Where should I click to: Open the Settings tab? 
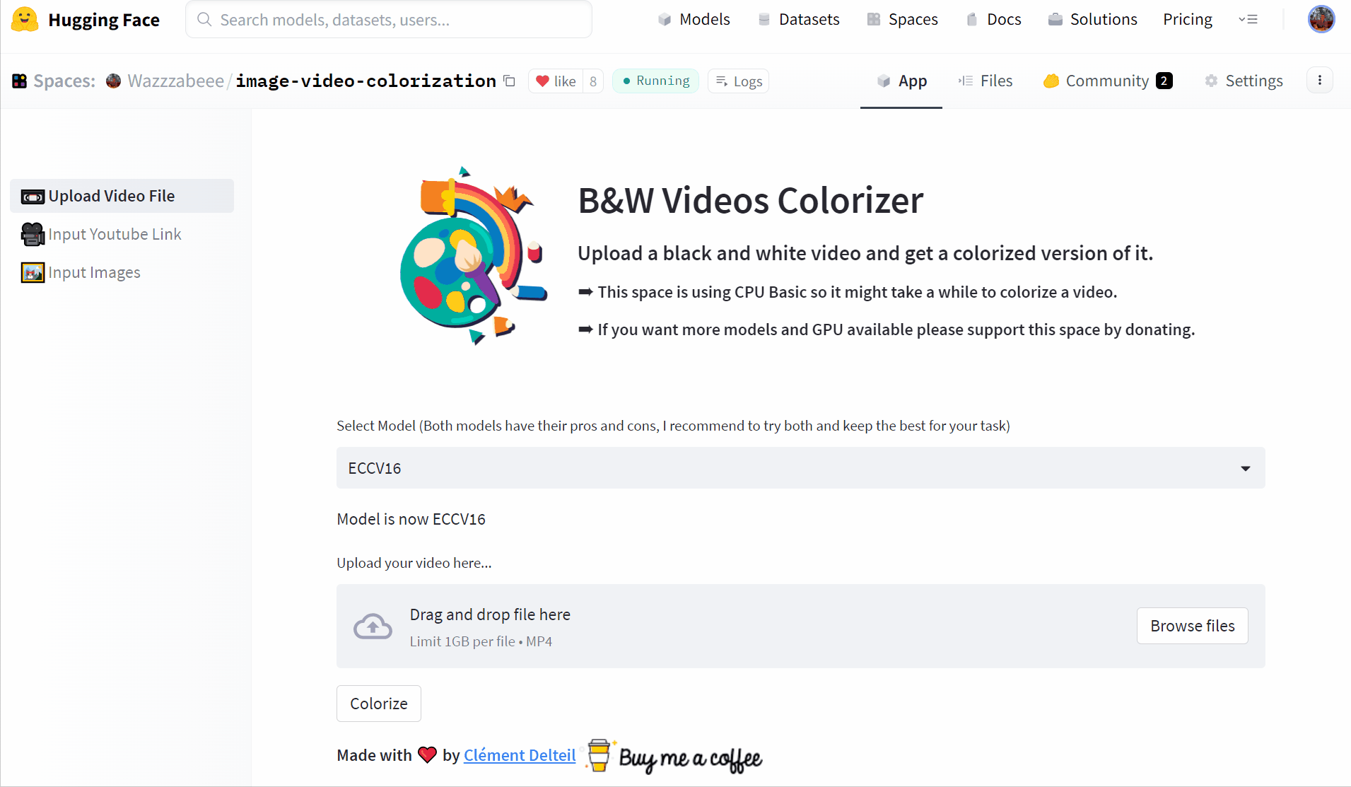click(x=1244, y=81)
